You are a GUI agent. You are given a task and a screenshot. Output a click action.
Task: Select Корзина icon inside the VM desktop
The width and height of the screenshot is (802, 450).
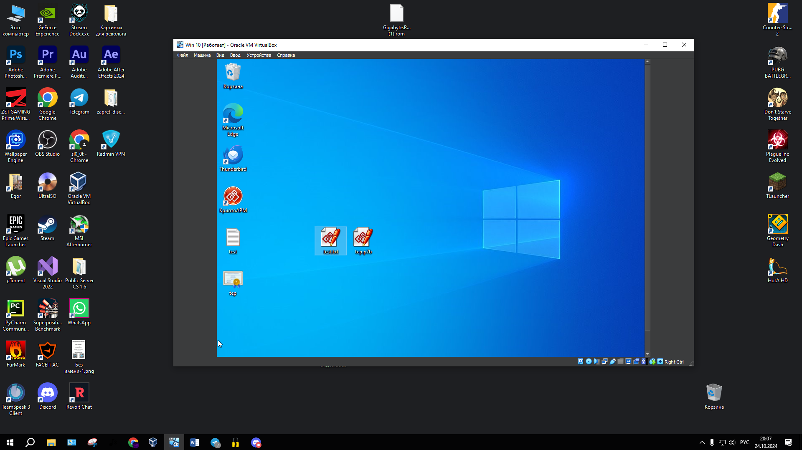233,76
